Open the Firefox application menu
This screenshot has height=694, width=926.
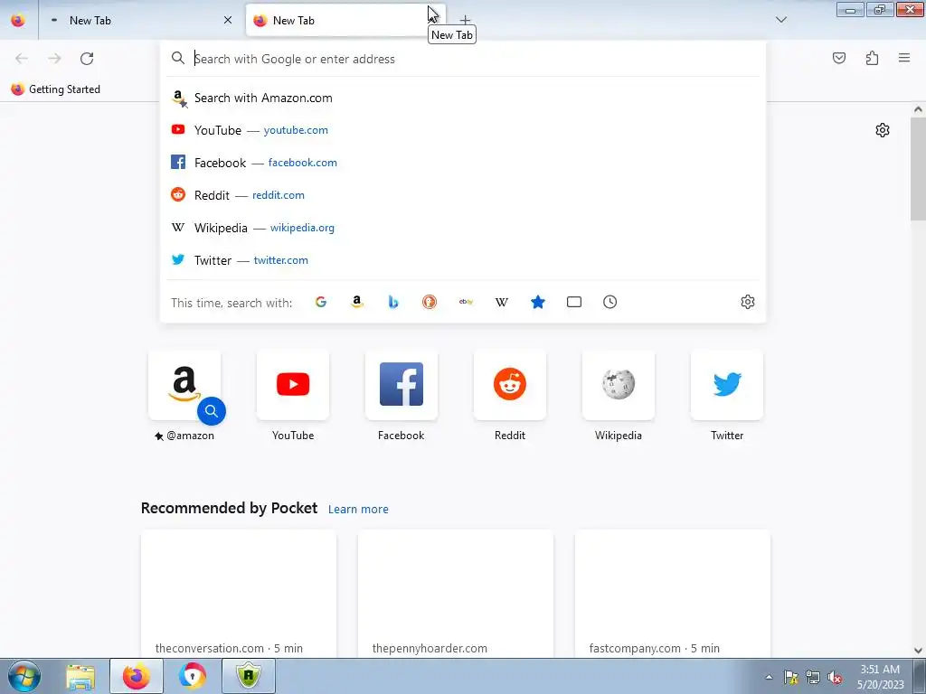pos(904,58)
